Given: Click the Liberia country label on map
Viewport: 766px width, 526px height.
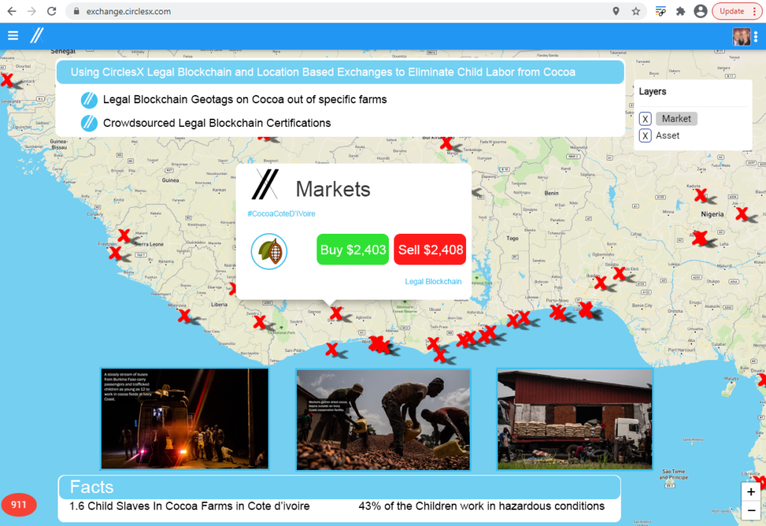Looking at the screenshot, I should tap(219, 305).
